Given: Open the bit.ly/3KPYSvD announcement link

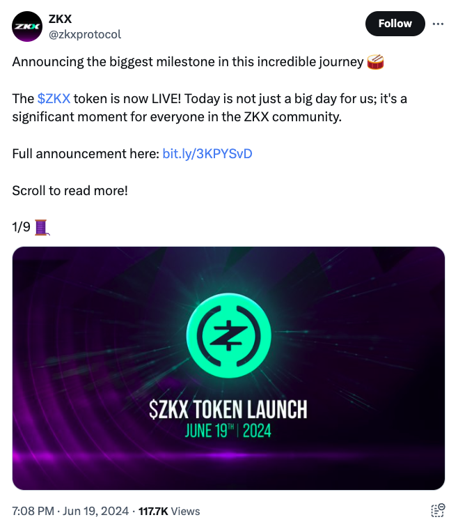Looking at the screenshot, I should coord(207,153).
